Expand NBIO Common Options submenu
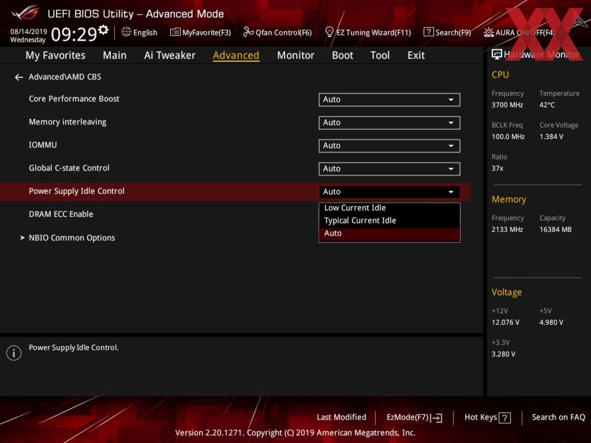The image size is (591, 443). click(72, 238)
